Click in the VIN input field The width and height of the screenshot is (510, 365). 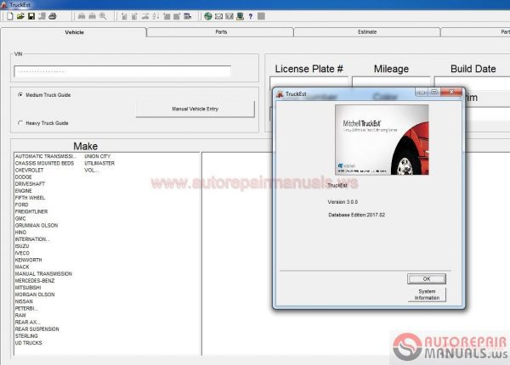click(122, 71)
